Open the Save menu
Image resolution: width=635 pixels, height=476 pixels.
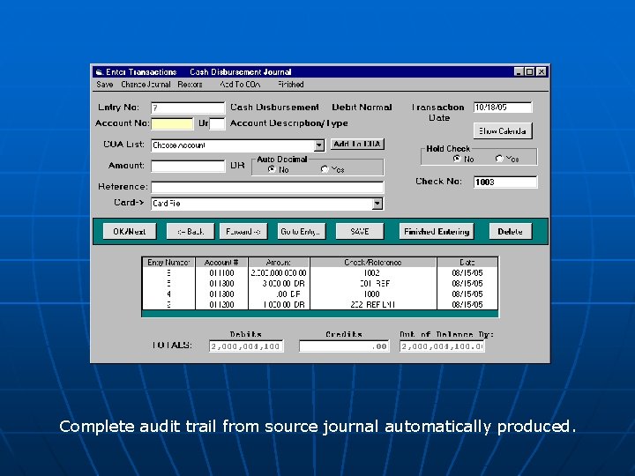pos(104,85)
